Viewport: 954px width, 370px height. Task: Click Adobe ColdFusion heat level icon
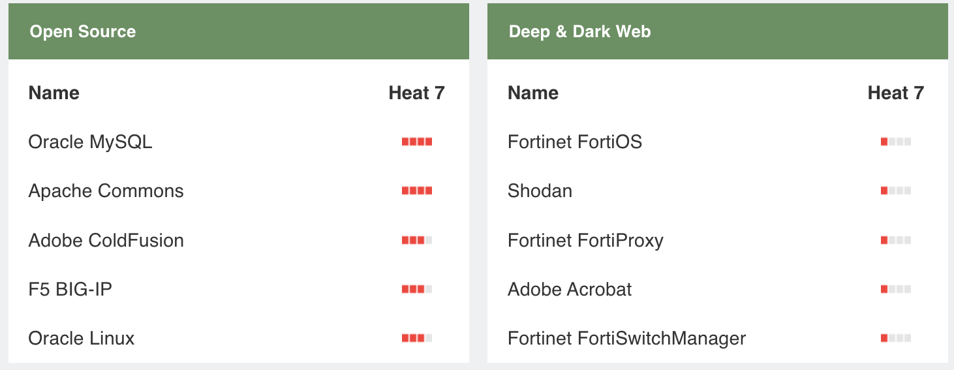pyautogui.click(x=417, y=241)
